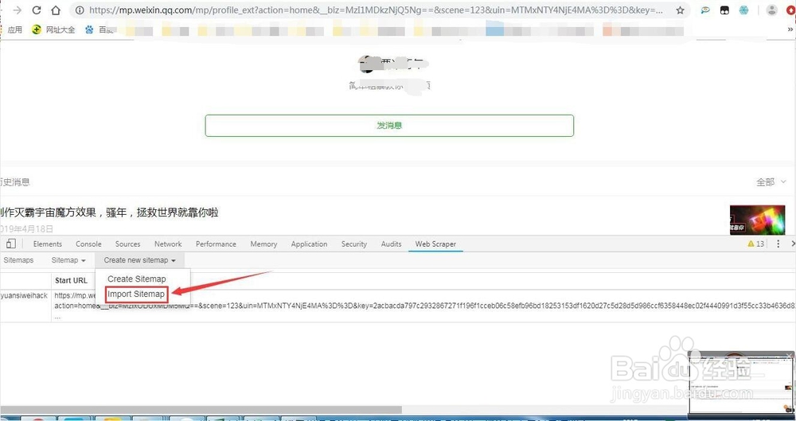Go forward with the browser arrow

click(17, 10)
